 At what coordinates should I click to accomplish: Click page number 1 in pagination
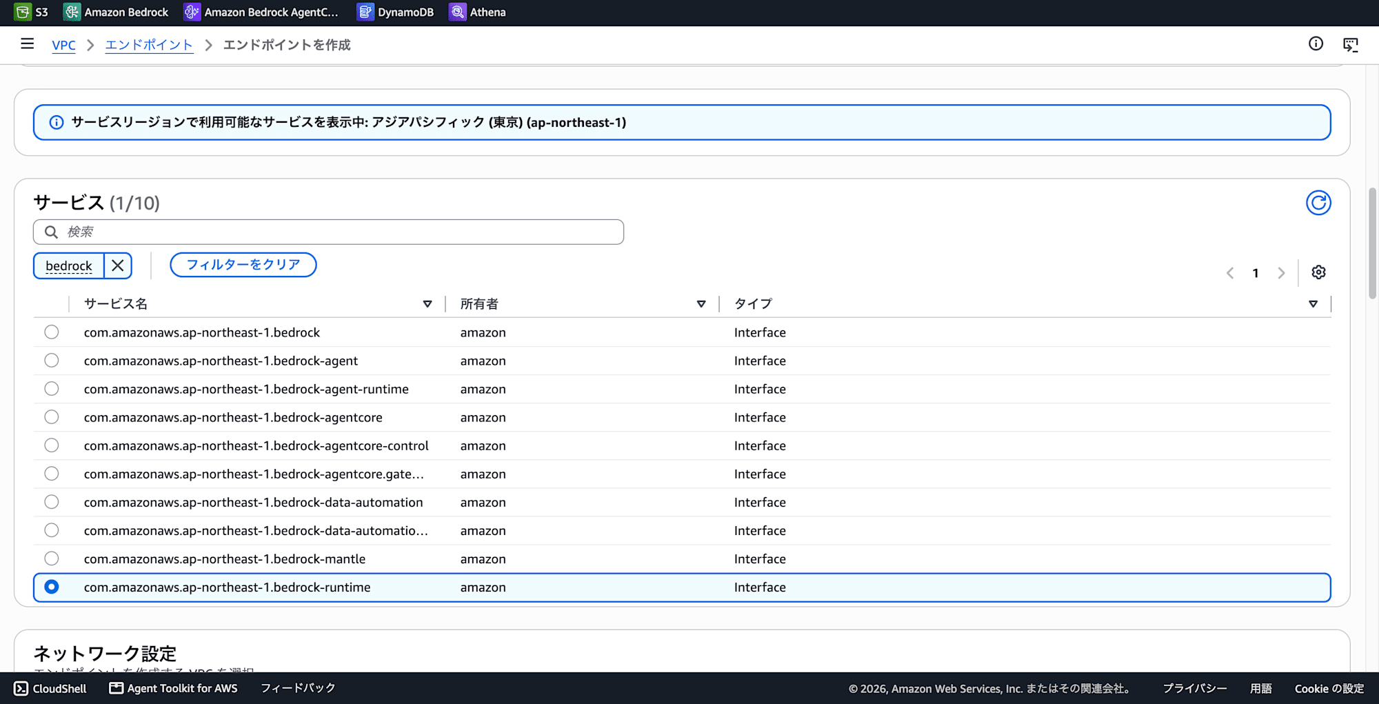[1256, 273]
